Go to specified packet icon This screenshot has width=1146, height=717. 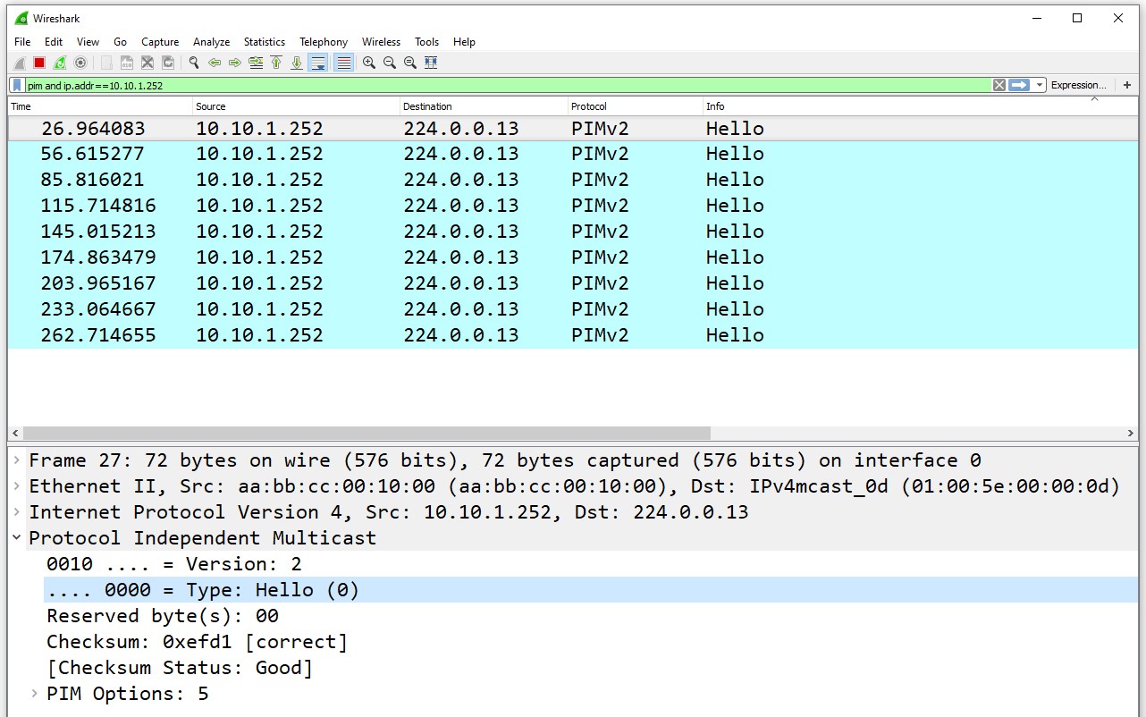tap(256, 63)
